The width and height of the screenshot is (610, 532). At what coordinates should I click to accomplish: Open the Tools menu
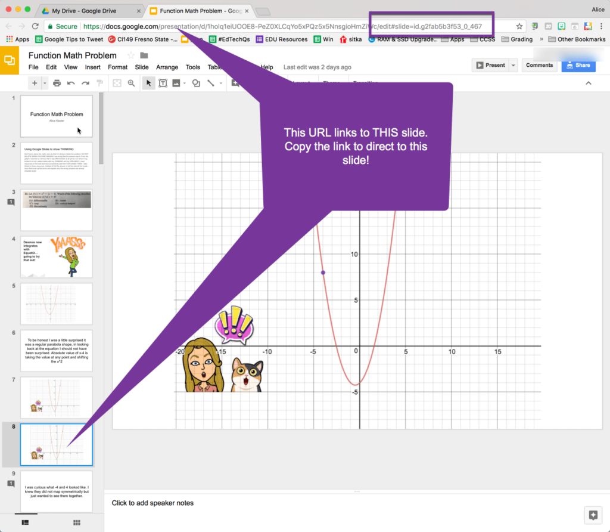pos(192,67)
